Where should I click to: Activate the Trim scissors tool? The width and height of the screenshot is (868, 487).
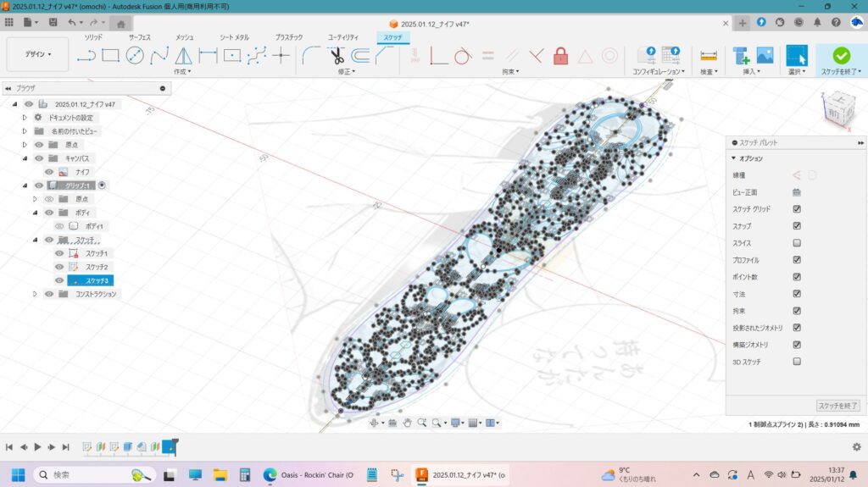(x=337, y=56)
